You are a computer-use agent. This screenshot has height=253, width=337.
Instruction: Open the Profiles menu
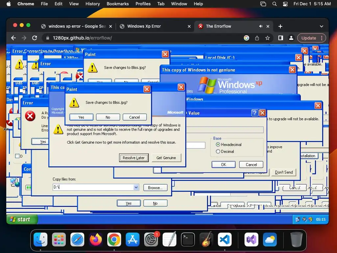point(143,4)
